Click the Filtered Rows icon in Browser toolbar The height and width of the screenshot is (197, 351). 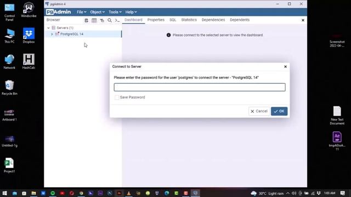[x=102, y=20]
